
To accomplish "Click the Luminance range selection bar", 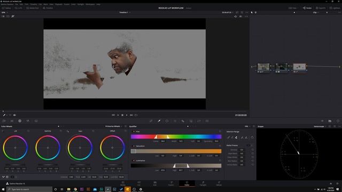I will coord(181,166).
